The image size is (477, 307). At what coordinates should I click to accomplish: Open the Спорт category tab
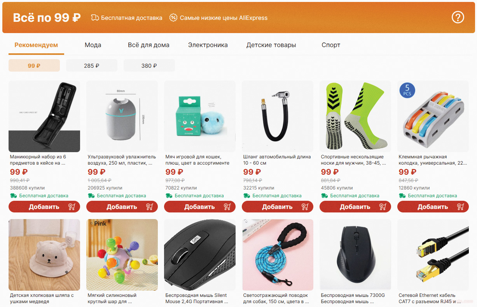[331, 45]
